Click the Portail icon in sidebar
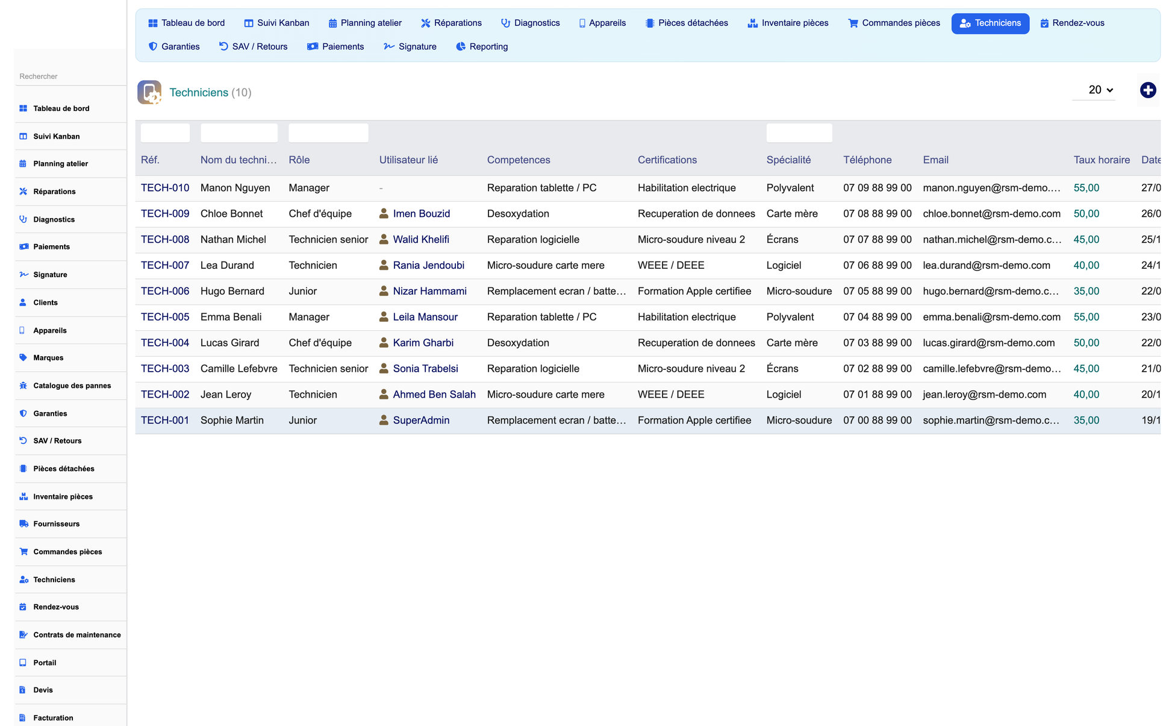The width and height of the screenshot is (1172, 726). click(23, 662)
